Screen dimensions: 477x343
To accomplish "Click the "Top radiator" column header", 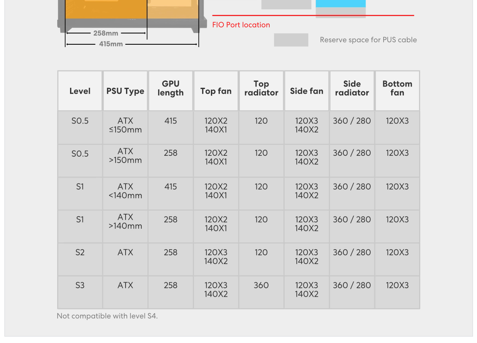I will (x=261, y=91).
